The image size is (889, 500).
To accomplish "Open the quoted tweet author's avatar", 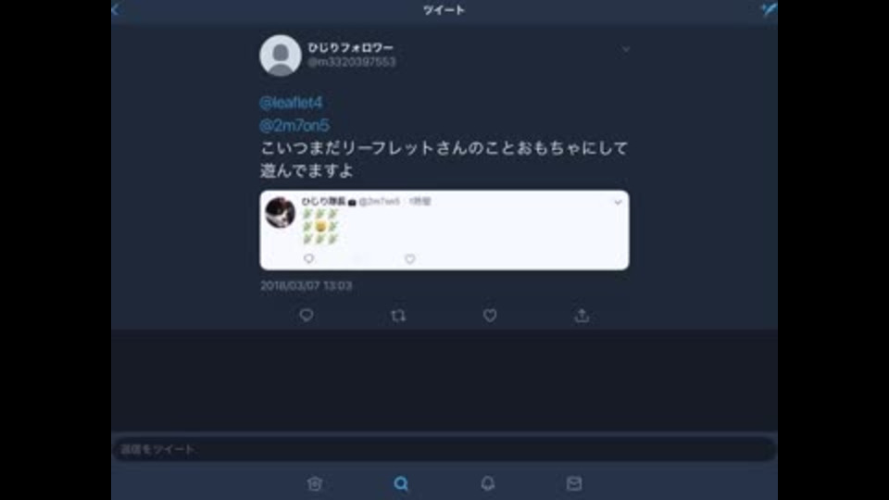I will (280, 213).
